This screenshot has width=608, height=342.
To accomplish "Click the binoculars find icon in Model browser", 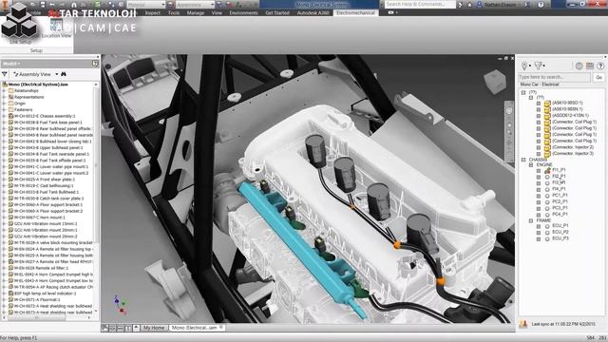I will pyautogui.click(x=64, y=74).
